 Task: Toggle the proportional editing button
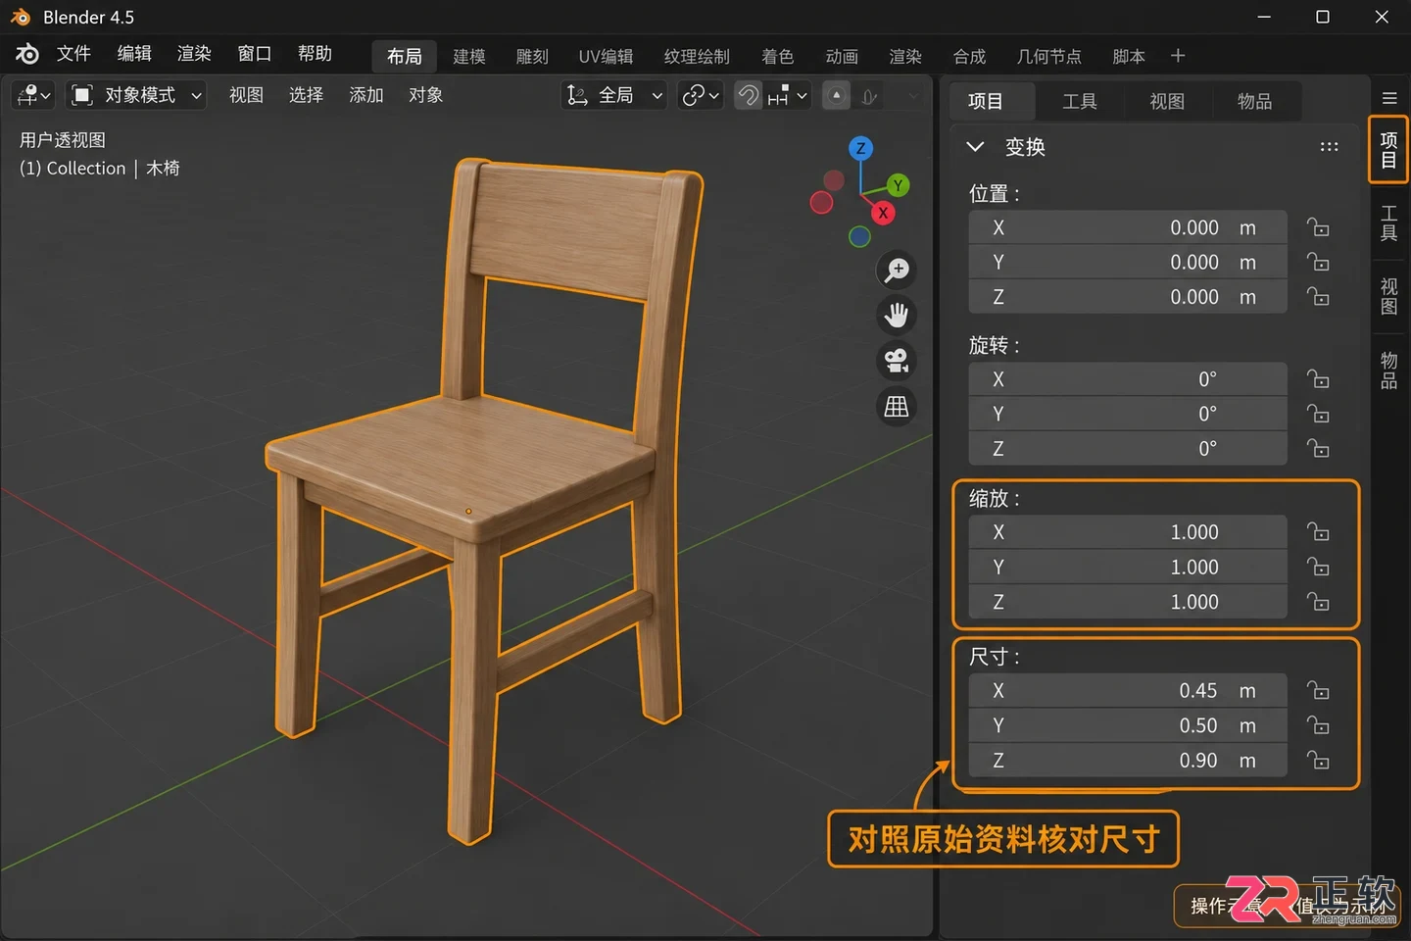[836, 95]
